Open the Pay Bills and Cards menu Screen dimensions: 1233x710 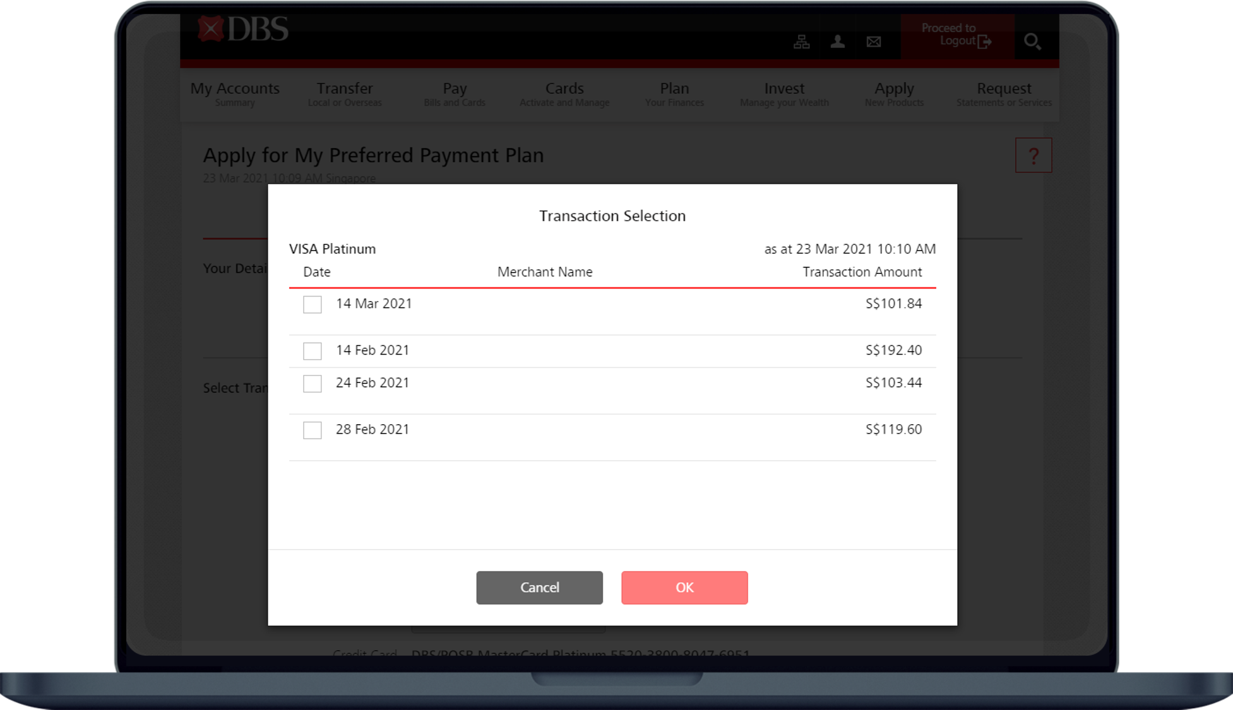pyautogui.click(x=455, y=94)
